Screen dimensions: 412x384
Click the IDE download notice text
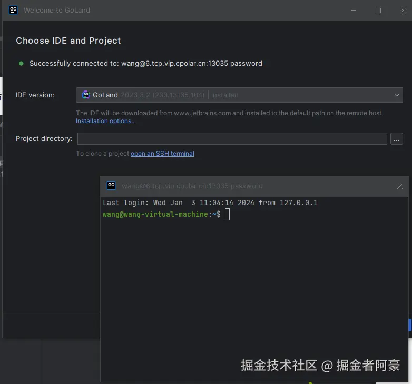(x=229, y=113)
